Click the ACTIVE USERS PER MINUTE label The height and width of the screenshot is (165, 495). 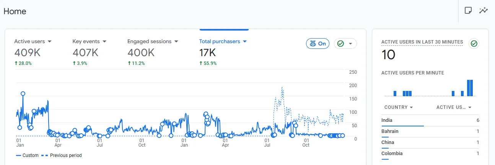point(413,73)
